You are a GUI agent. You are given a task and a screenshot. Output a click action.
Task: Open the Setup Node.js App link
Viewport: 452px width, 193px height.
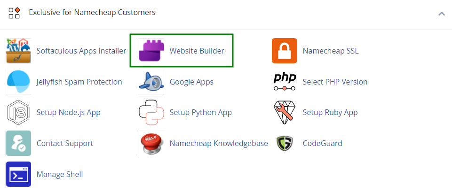click(x=69, y=112)
